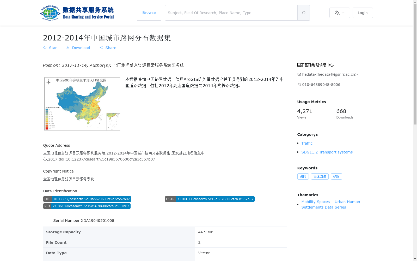
Task: Click the Data Sharing and Service Portal logo
Action: coord(77,13)
